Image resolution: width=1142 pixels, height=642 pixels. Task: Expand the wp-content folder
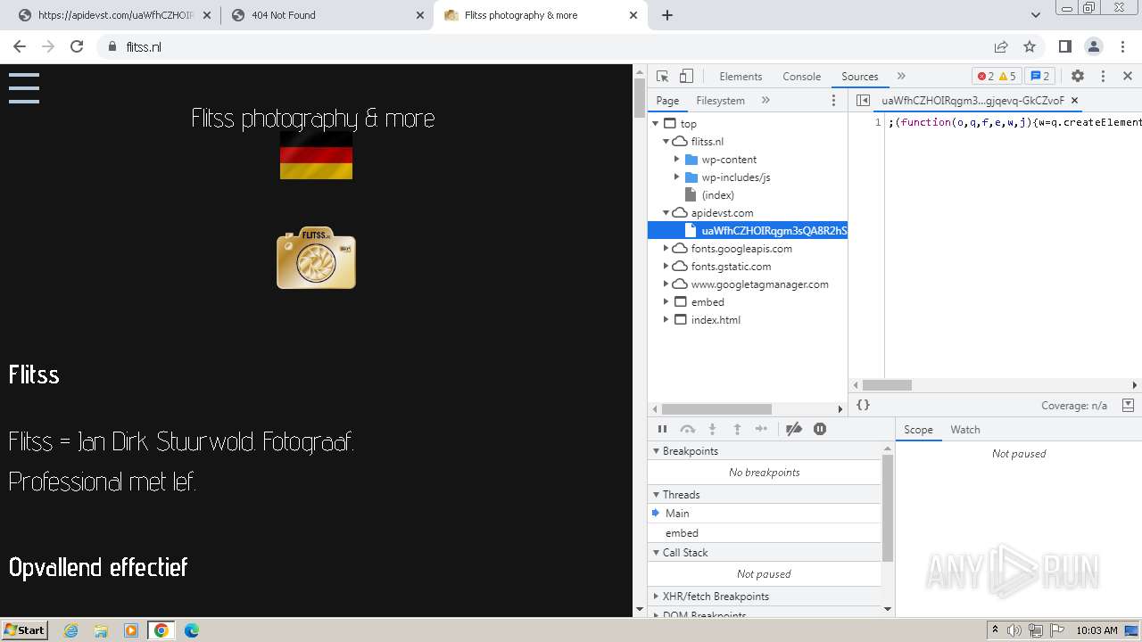[x=677, y=160]
